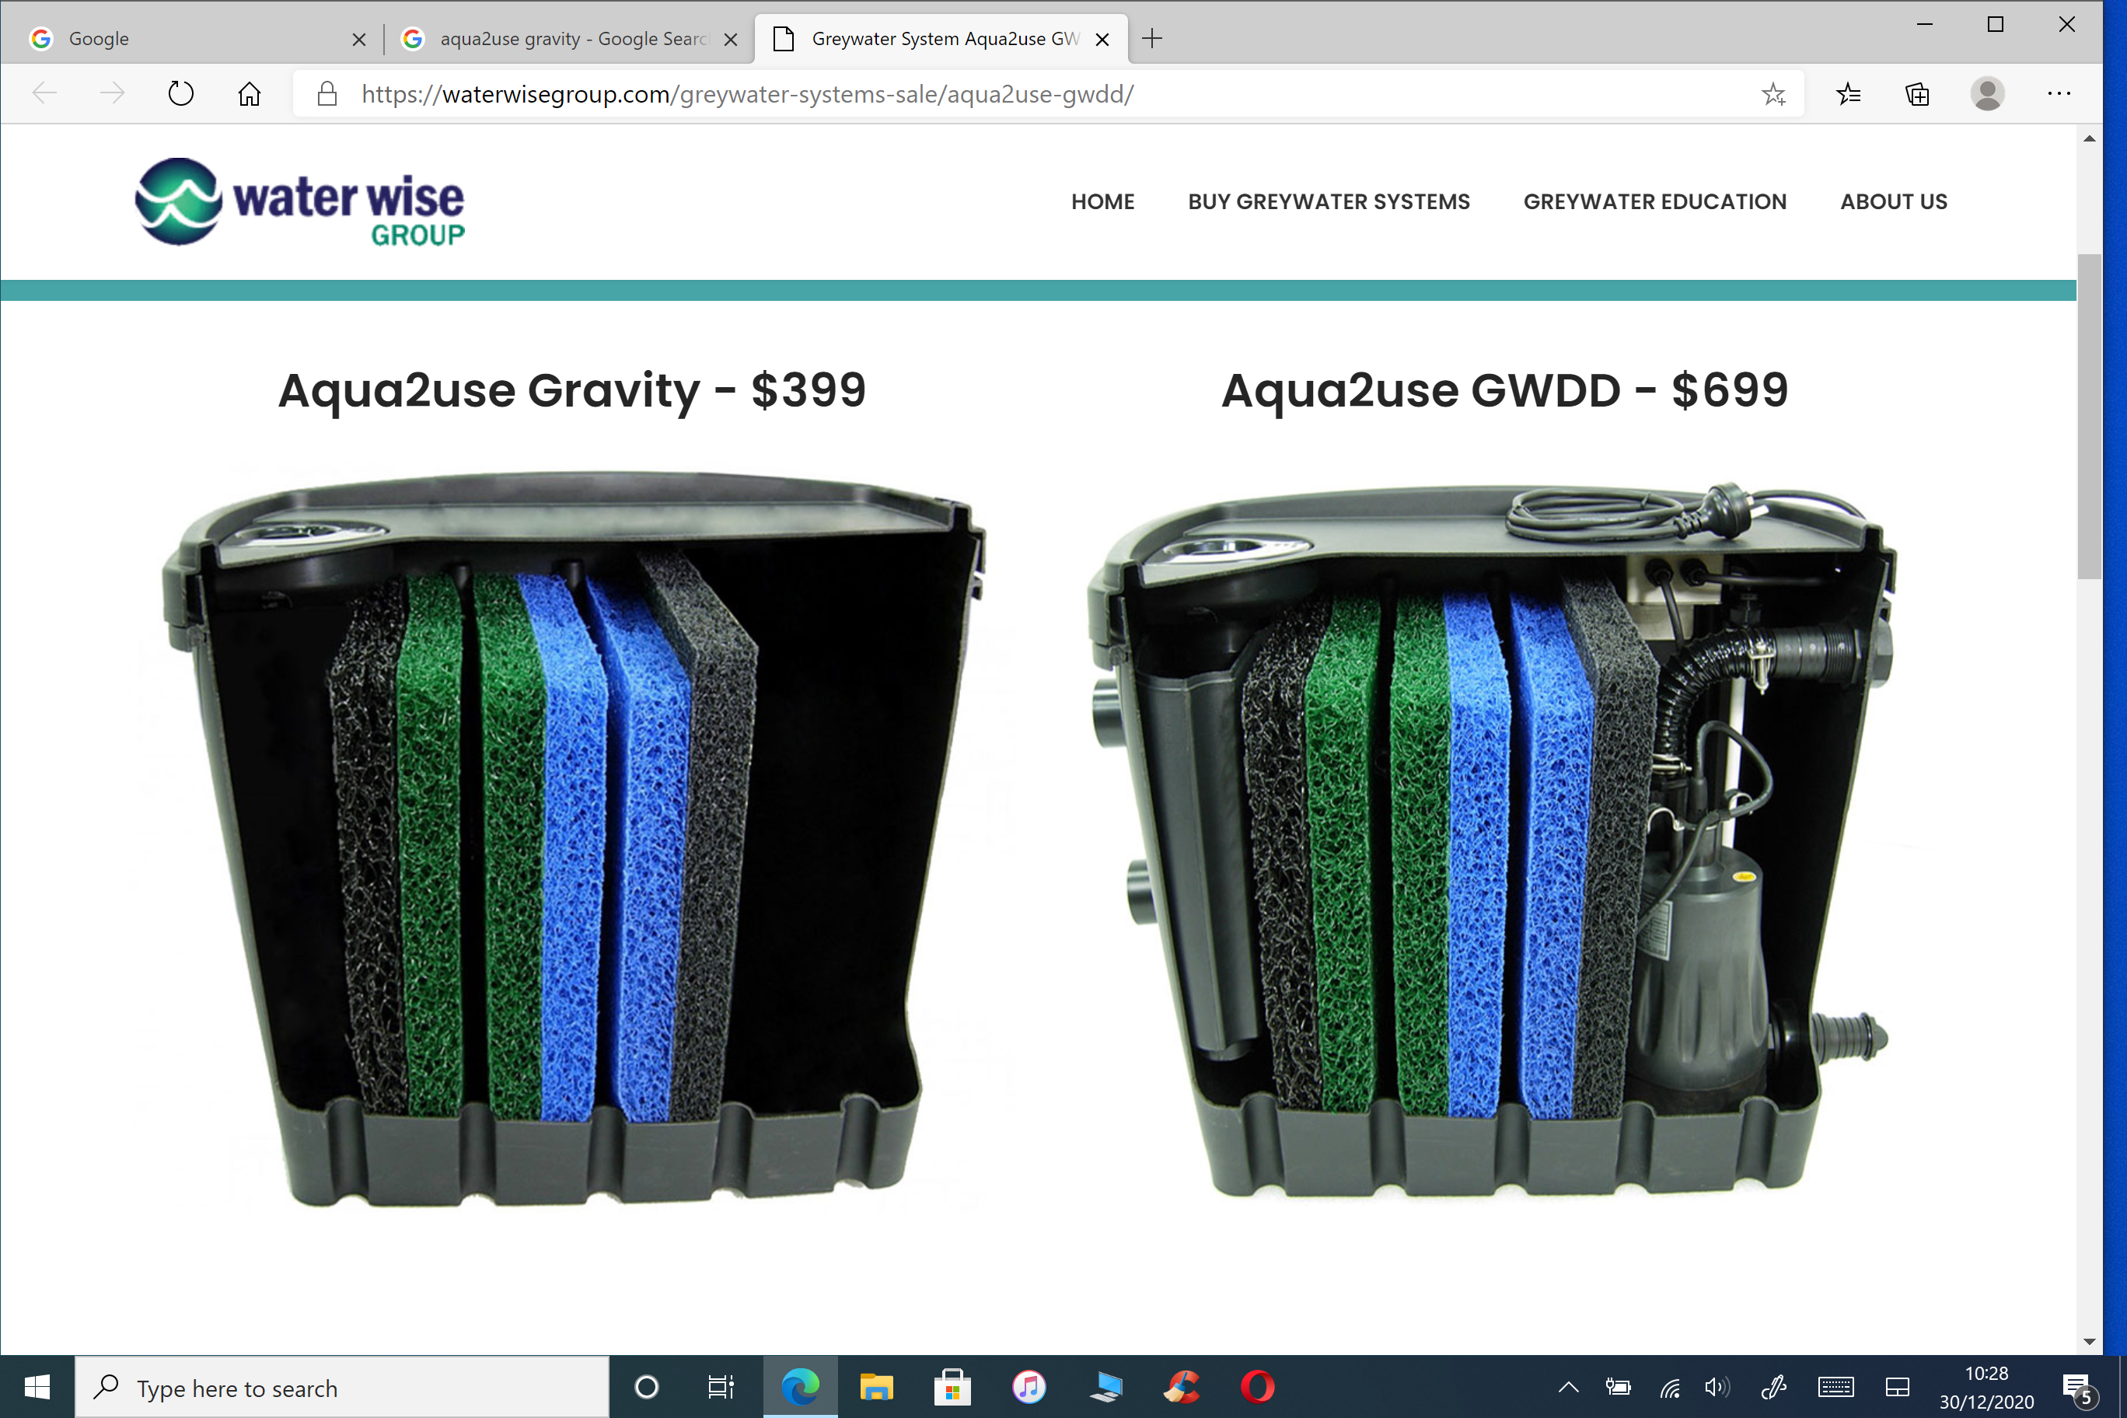Image resolution: width=2127 pixels, height=1418 pixels.
Task: Click the address bar URL
Action: point(747,94)
